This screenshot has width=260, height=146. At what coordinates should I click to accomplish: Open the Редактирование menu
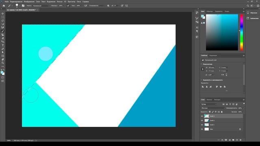16,2
